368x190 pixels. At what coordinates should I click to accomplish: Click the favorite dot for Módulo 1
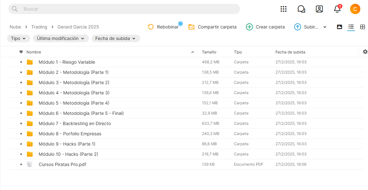[21, 62]
